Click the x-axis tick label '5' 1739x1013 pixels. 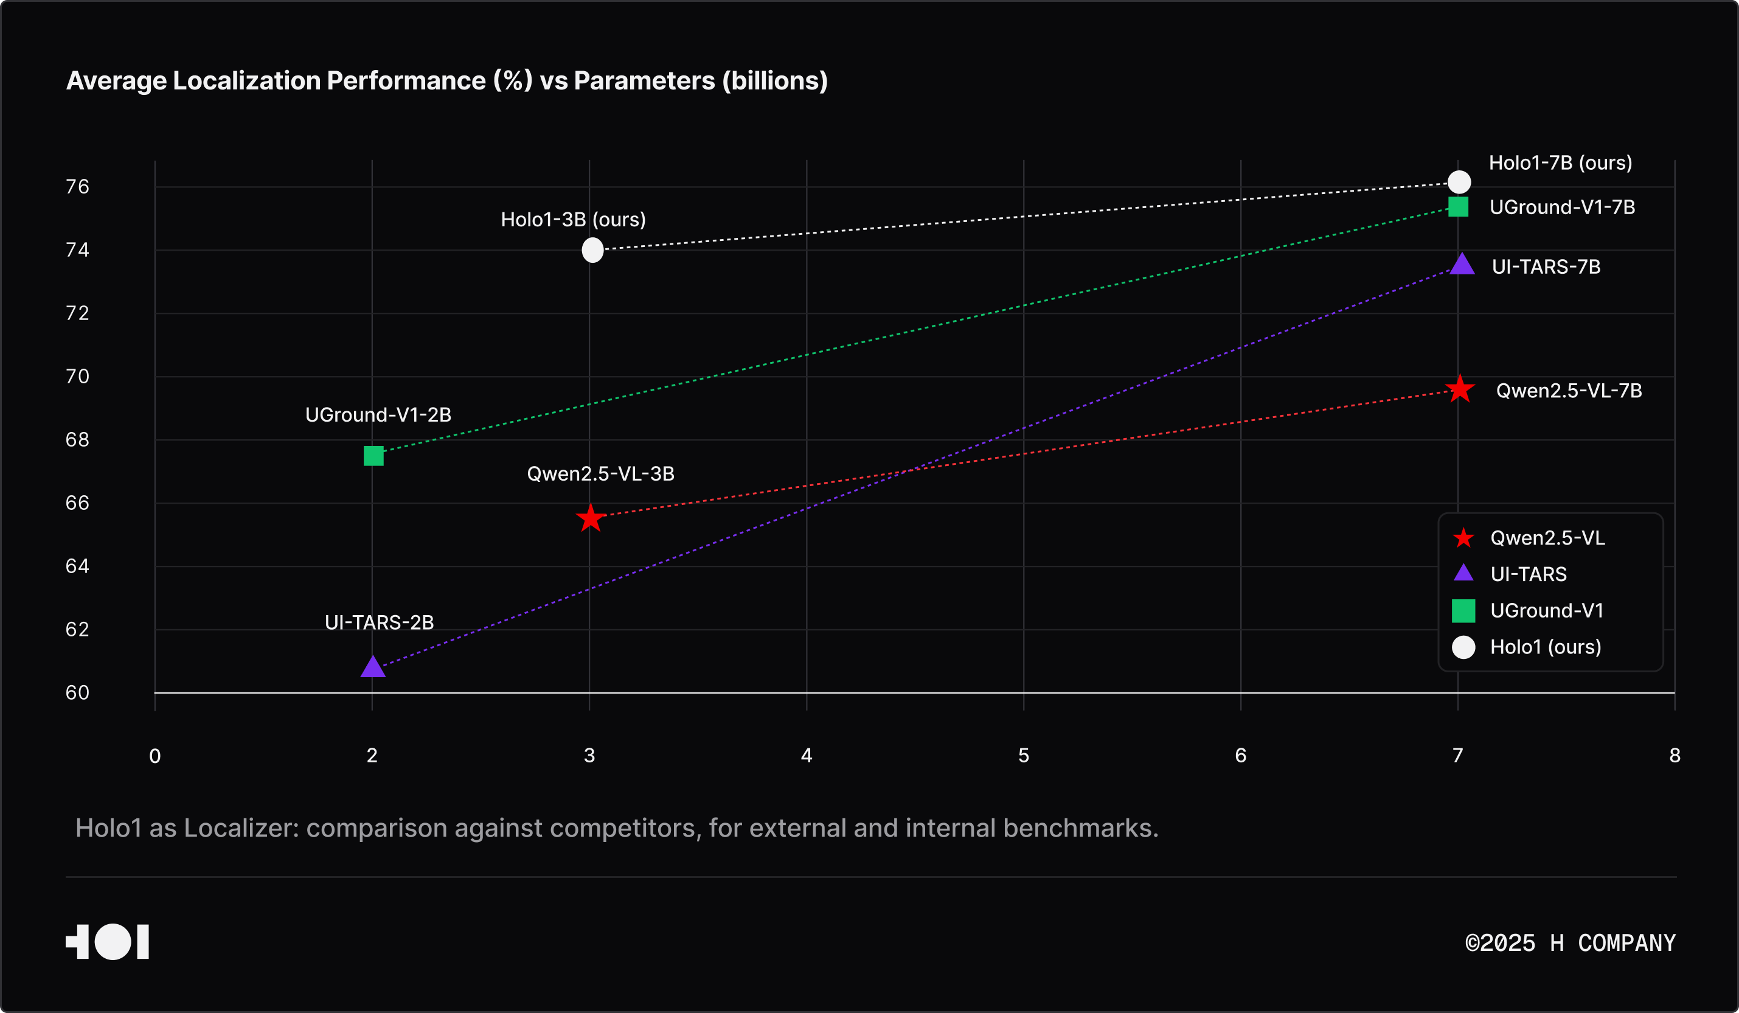pos(1023,756)
